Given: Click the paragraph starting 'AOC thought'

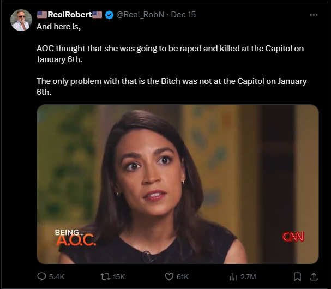Looking at the screenshot, I should click(170, 53).
